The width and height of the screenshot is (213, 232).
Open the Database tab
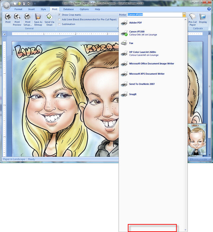click(69, 9)
